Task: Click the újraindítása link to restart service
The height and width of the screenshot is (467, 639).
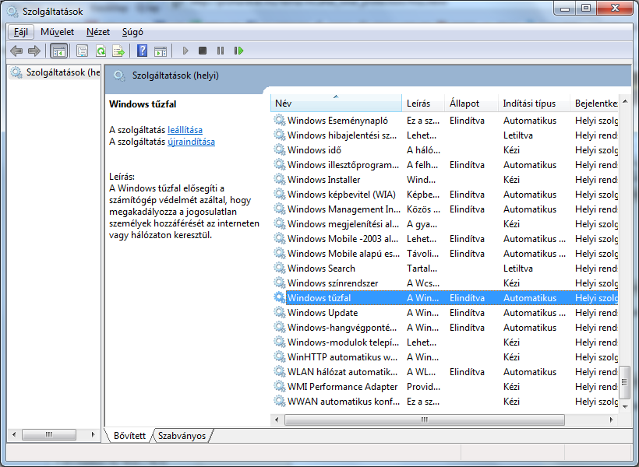Action: coord(191,142)
